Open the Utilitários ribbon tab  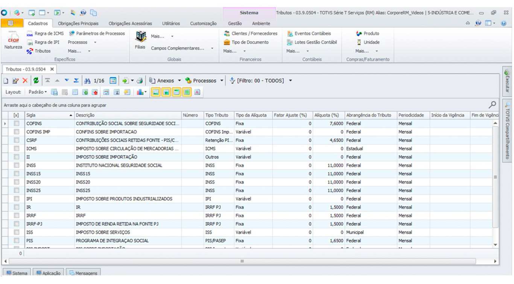click(171, 23)
